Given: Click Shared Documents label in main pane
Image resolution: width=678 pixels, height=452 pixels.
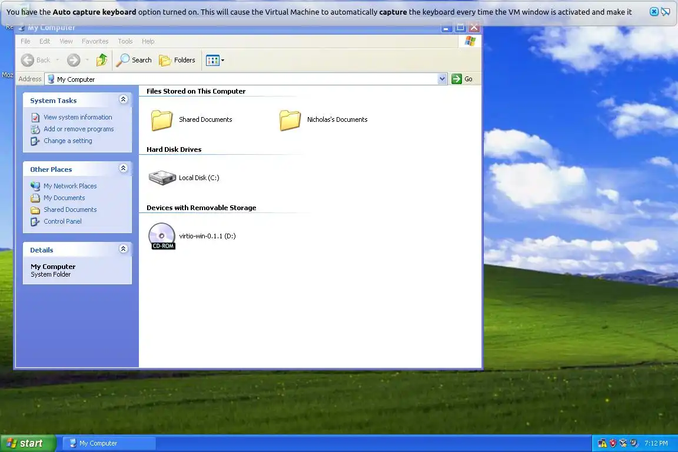Looking at the screenshot, I should (205, 119).
